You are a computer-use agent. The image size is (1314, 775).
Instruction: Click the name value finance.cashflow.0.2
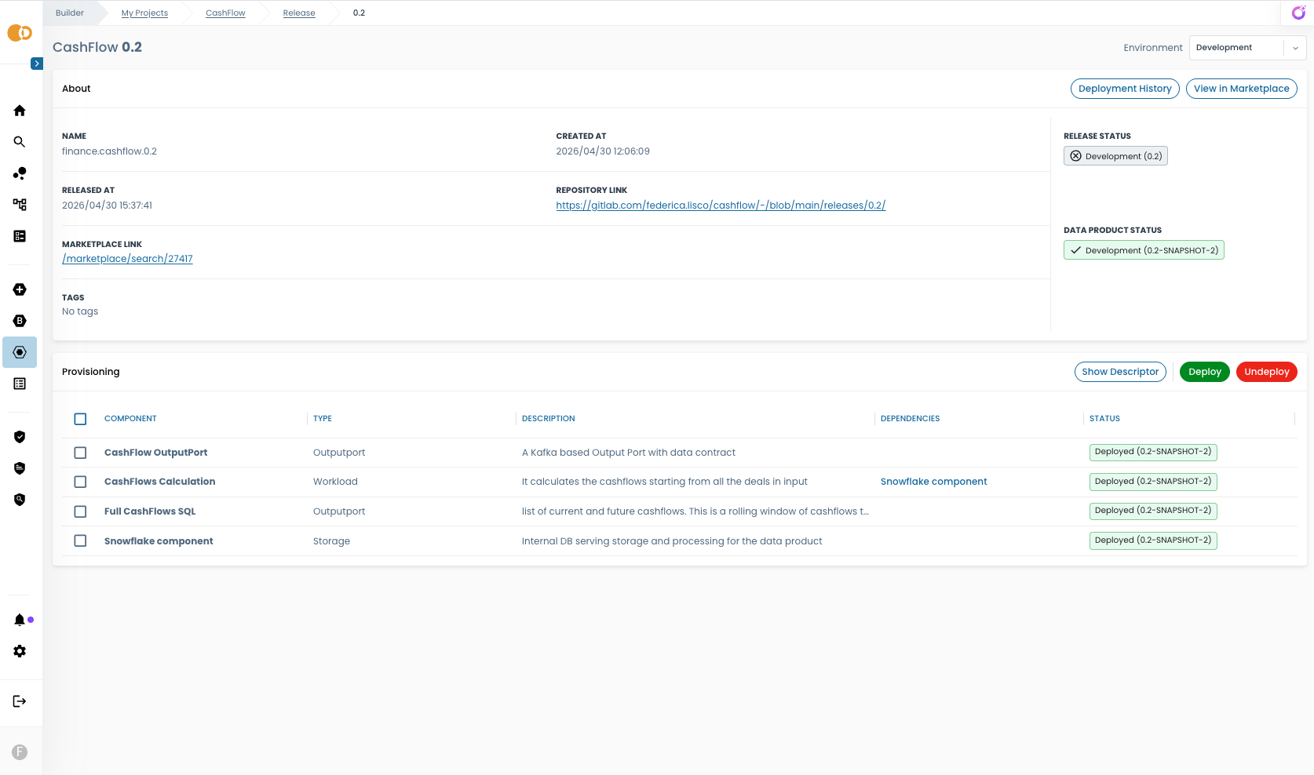point(109,151)
